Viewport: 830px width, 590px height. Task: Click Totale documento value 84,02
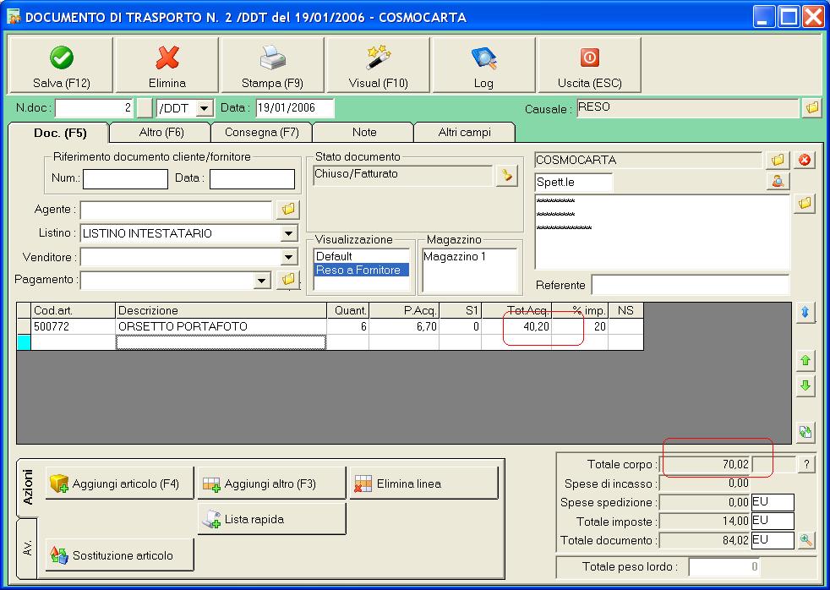coord(705,540)
